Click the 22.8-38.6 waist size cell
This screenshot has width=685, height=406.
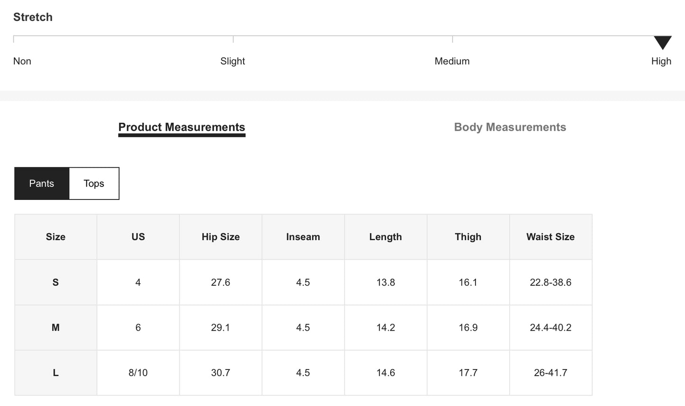point(550,282)
